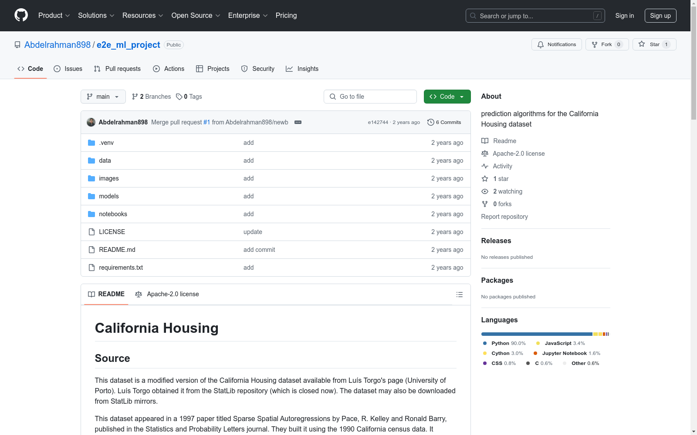697x435 pixels.
Task: Open the e2e_ml_project repository link
Action: pos(129,45)
